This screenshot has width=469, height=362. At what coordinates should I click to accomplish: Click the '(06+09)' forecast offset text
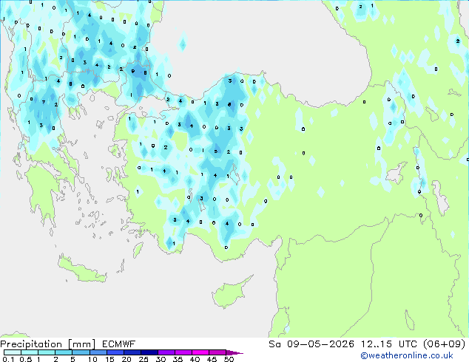click(x=444, y=344)
